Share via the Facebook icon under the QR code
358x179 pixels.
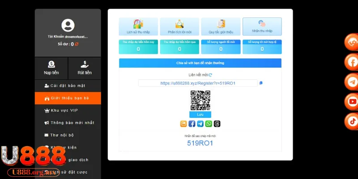192,124
